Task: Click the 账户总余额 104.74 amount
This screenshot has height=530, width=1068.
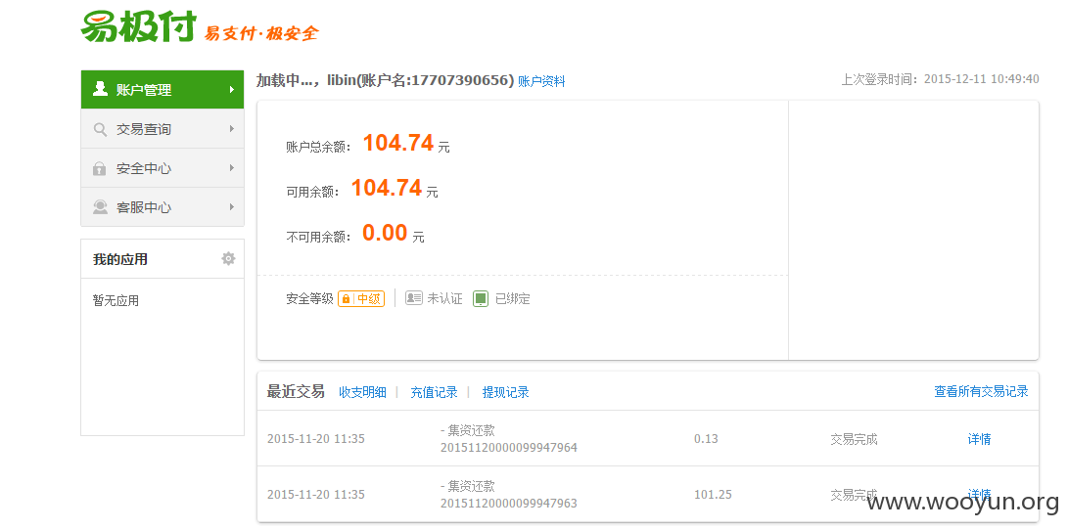Action: 397,143
